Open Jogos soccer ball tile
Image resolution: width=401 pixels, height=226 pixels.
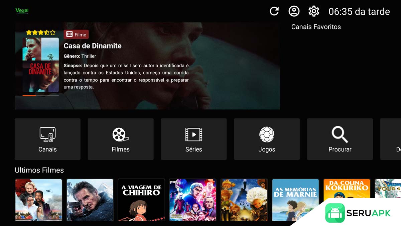click(267, 139)
